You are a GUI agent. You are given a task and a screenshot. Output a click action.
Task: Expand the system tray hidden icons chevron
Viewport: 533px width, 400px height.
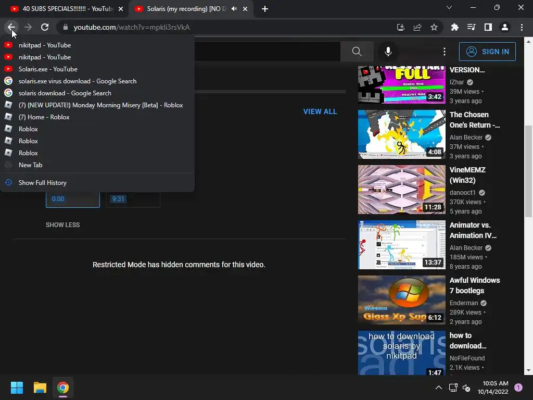coord(439,387)
